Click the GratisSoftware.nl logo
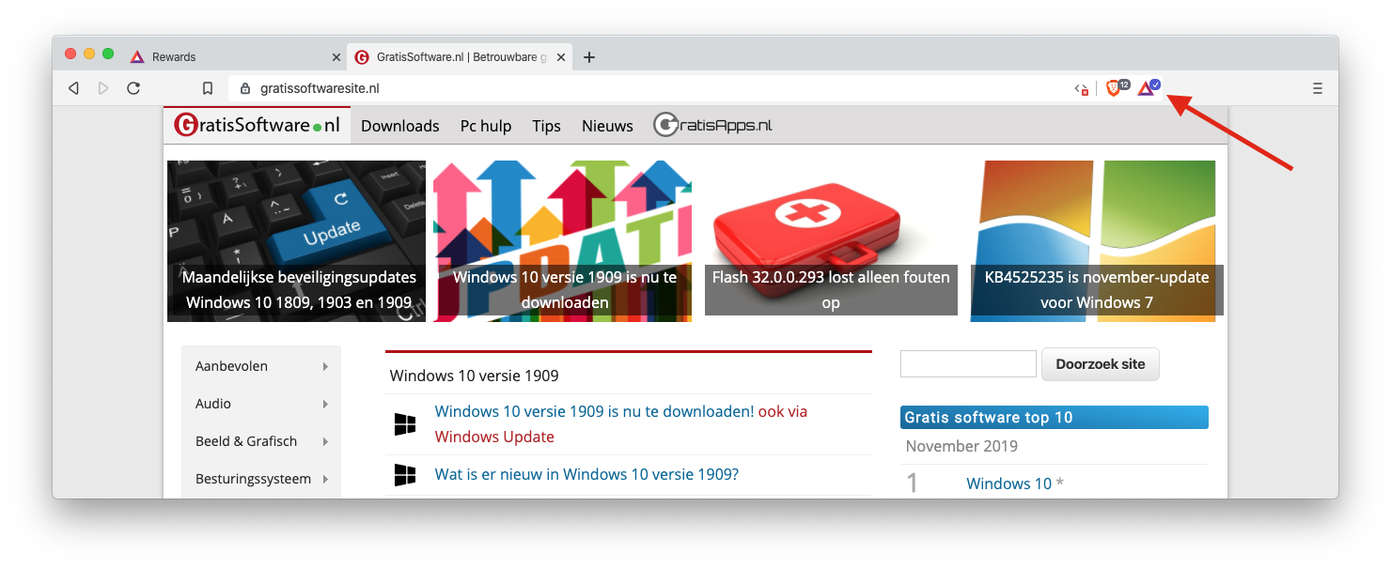 point(257,125)
